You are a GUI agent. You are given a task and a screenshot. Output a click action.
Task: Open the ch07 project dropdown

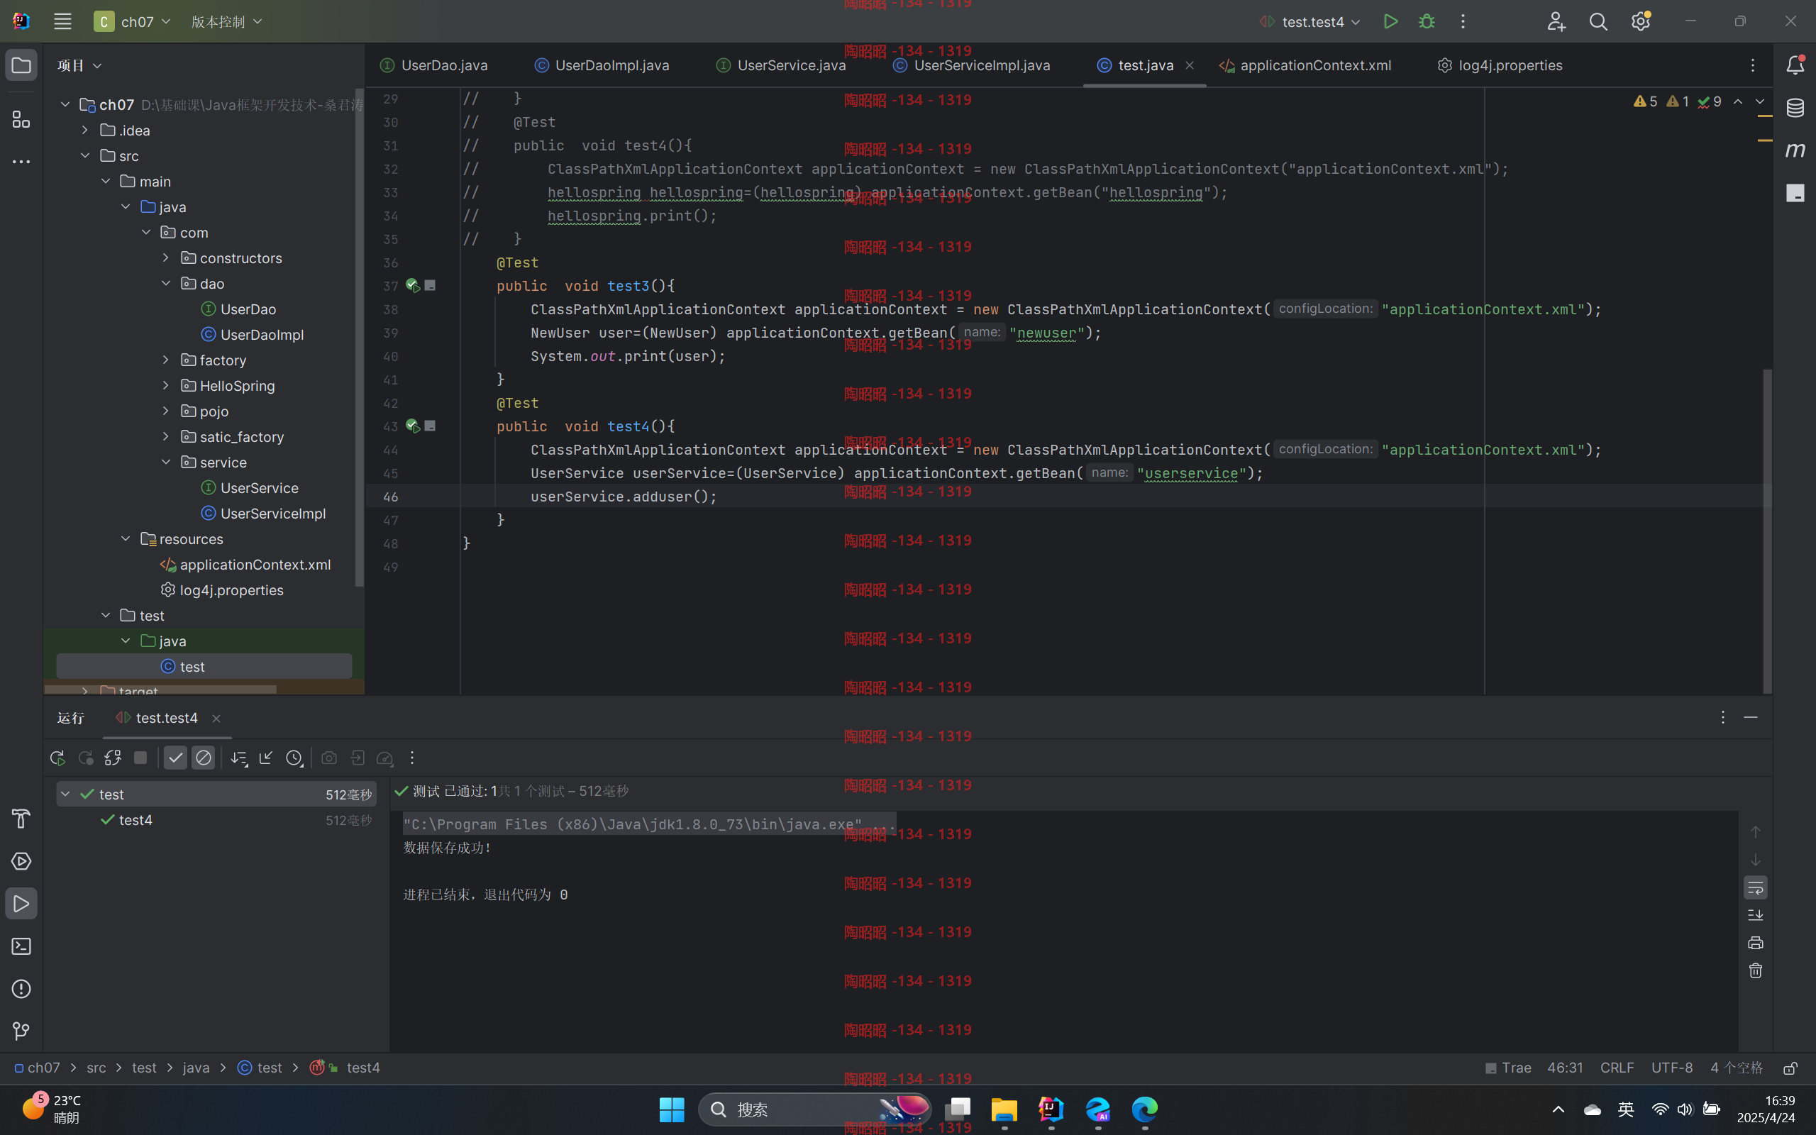[x=133, y=22]
